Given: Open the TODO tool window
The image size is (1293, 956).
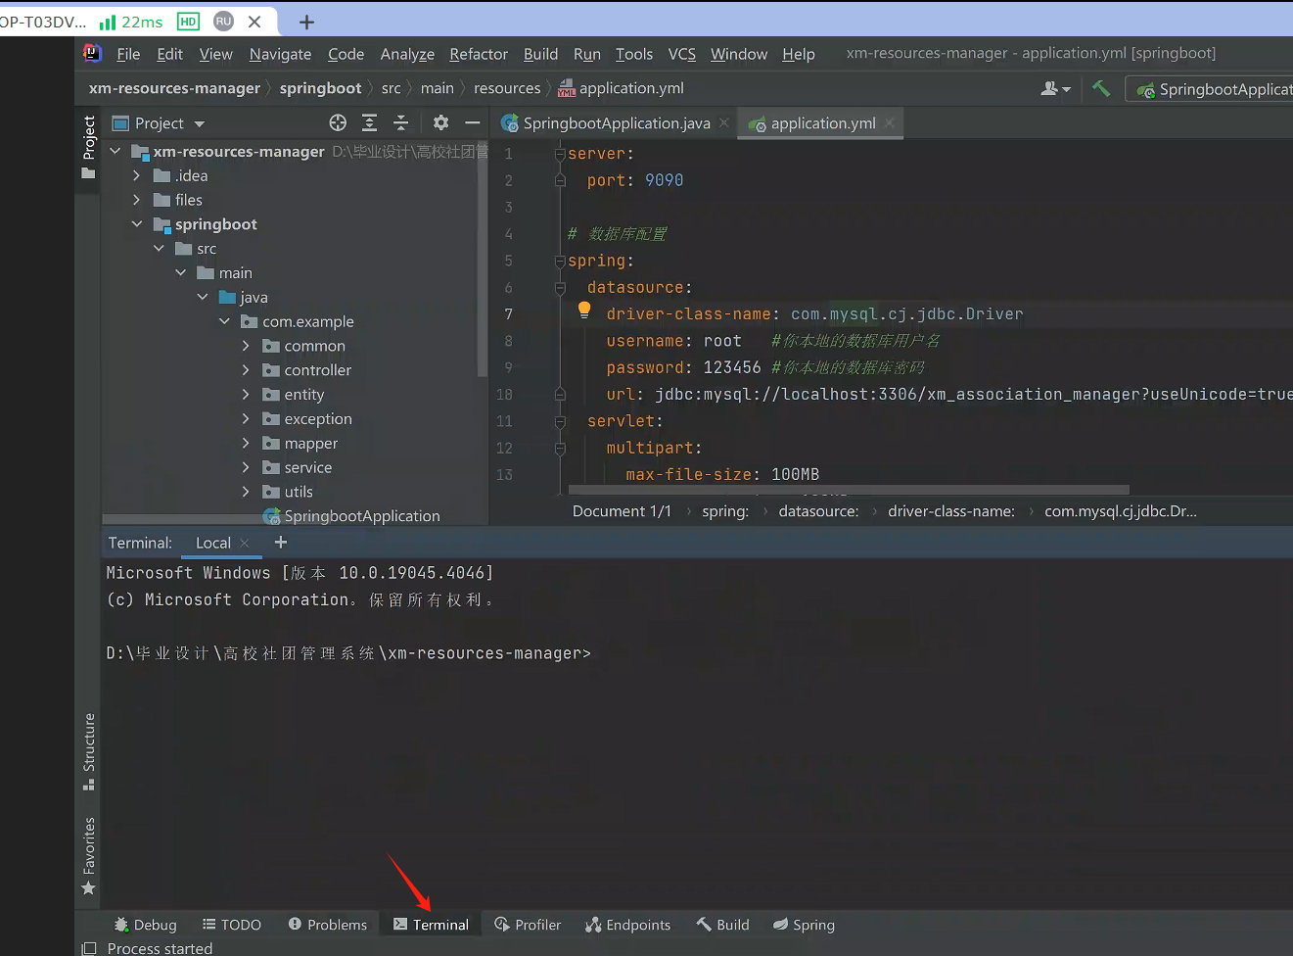Looking at the screenshot, I should pyautogui.click(x=232, y=925).
